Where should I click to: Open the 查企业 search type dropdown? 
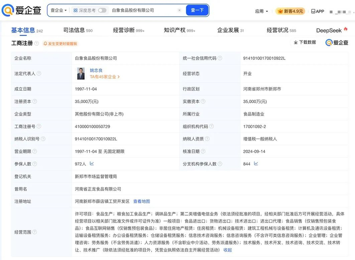coord(58,11)
